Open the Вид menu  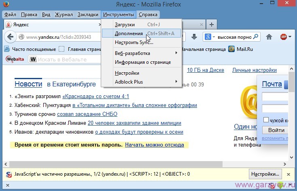click(x=46, y=15)
